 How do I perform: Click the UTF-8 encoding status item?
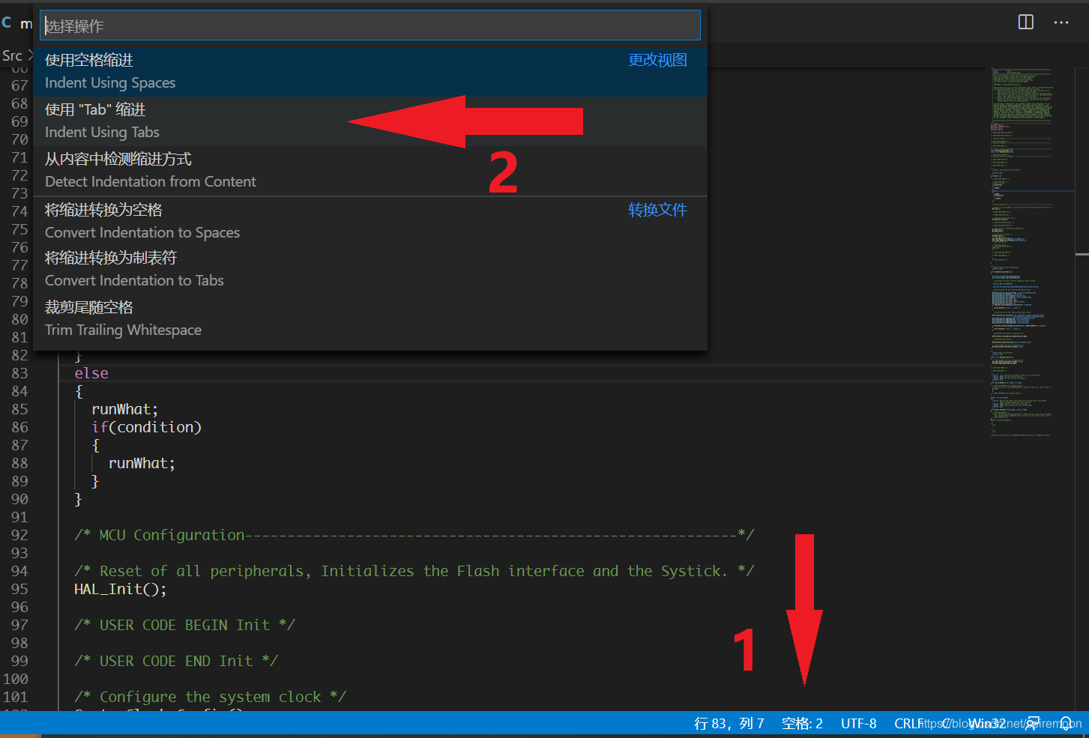(859, 723)
